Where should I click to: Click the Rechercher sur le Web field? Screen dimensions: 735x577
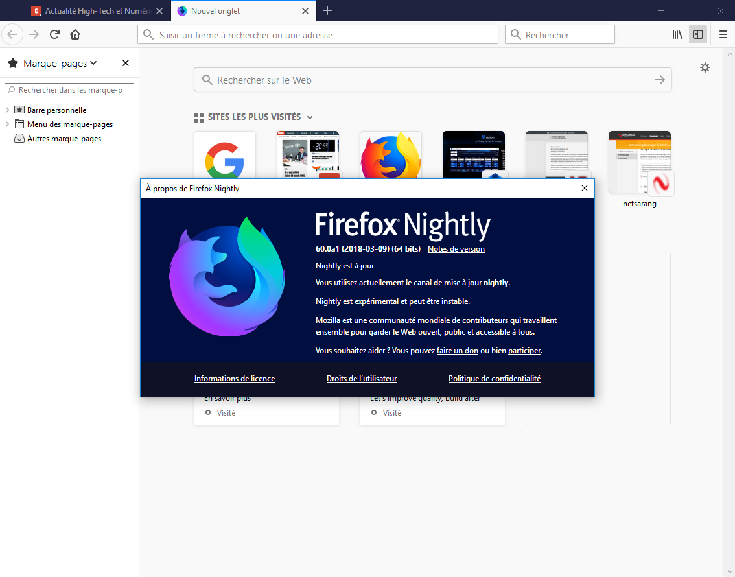click(x=433, y=80)
